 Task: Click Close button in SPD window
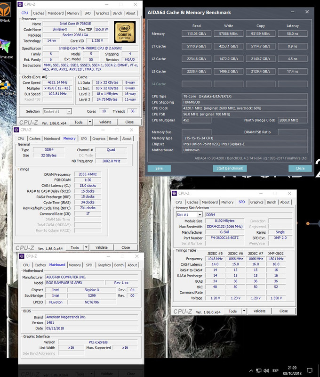(x=283, y=311)
